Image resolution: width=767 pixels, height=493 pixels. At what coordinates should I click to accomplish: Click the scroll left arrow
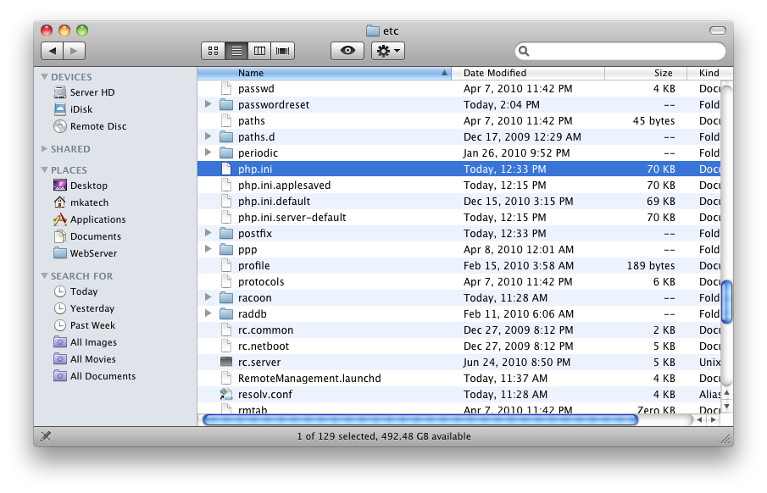click(700, 419)
